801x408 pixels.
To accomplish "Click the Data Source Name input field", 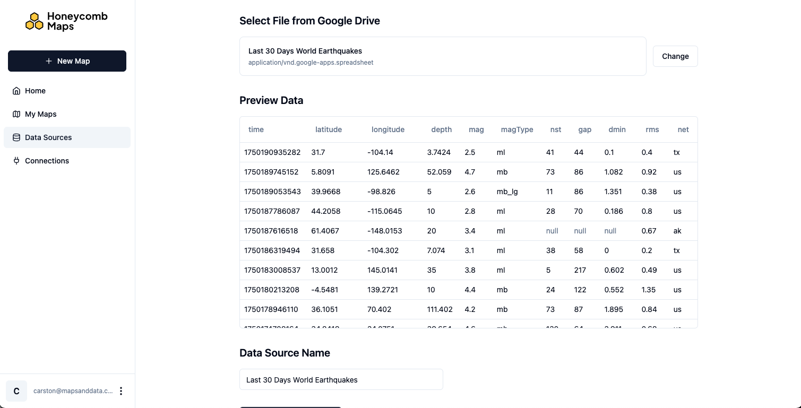I will (x=341, y=379).
